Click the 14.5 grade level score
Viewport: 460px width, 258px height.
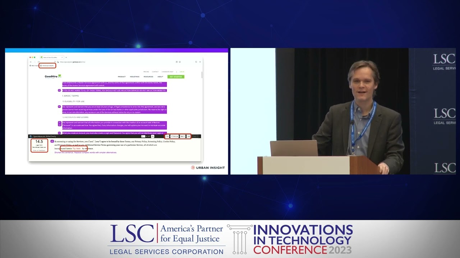(x=39, y=142)
